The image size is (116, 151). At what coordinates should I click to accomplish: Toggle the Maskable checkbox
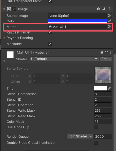click(50, 44)
